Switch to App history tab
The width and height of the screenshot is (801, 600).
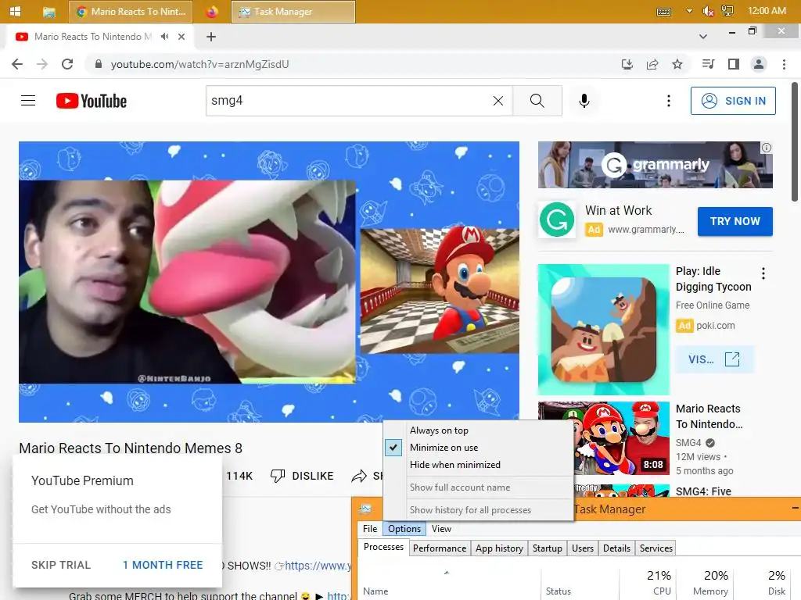499,548
